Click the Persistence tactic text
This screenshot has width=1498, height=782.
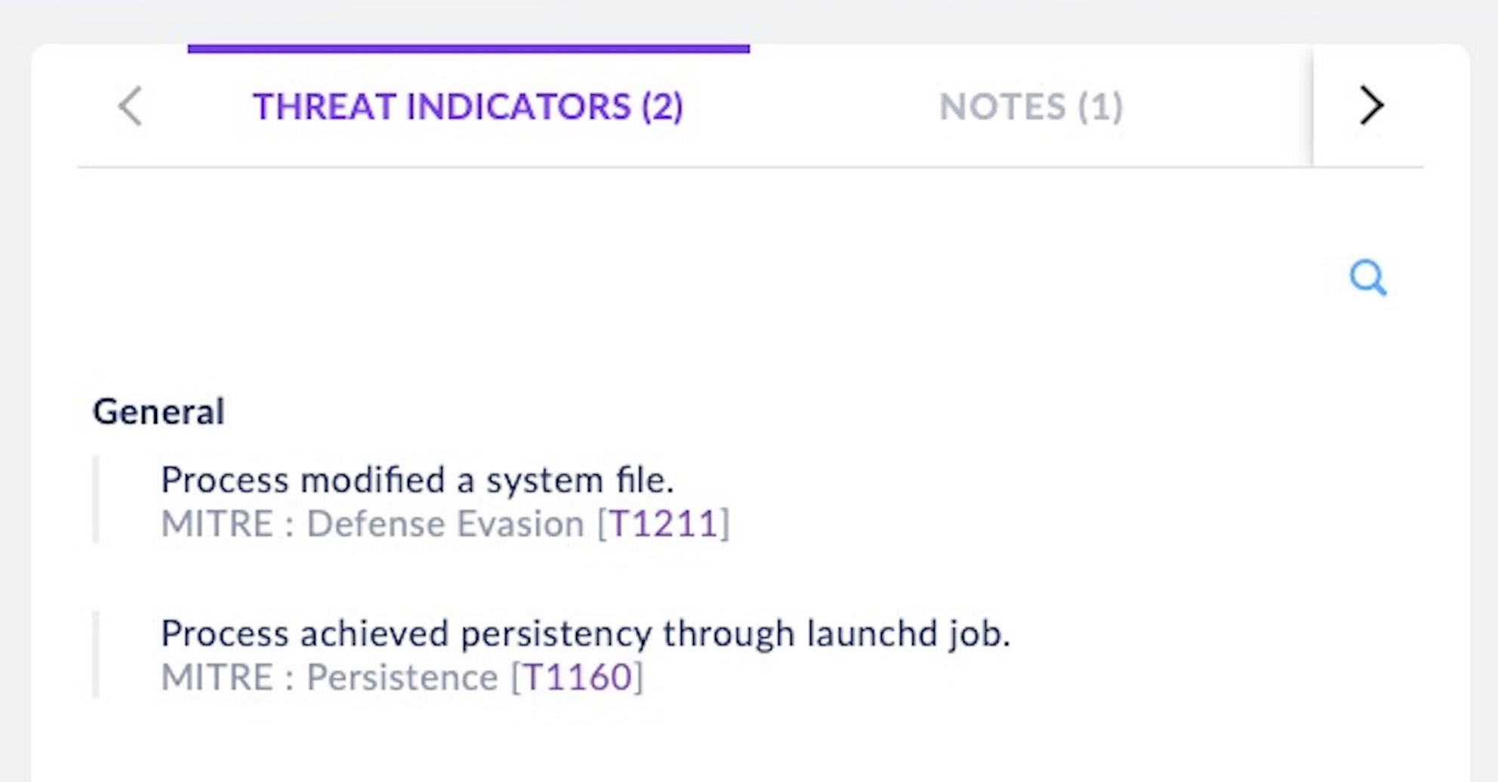click(x=402, y=677)
